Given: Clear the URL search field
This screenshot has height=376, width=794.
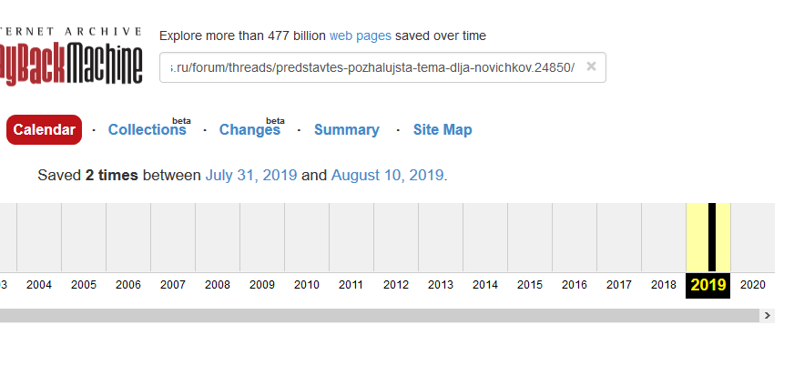Looking at the screenshot, I should pyautogui.click(x=591, y=66).
